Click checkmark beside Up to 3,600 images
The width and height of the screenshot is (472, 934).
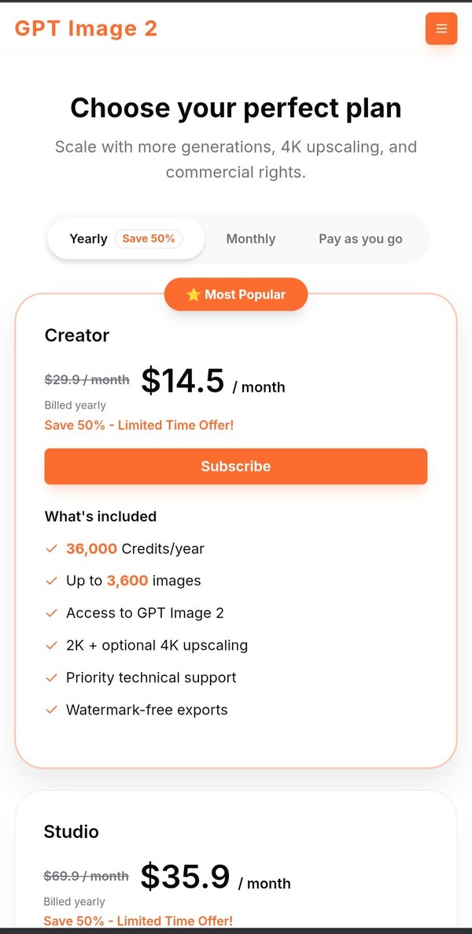(x=52, y=581)
